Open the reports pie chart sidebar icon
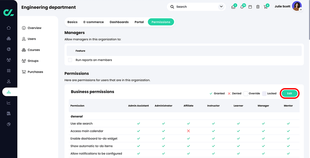The height and width of the screenshot is (158, 310). [x=9, y=124]
